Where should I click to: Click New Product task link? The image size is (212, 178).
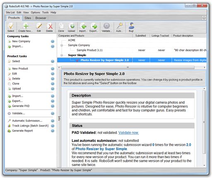(x=20, y=69)
